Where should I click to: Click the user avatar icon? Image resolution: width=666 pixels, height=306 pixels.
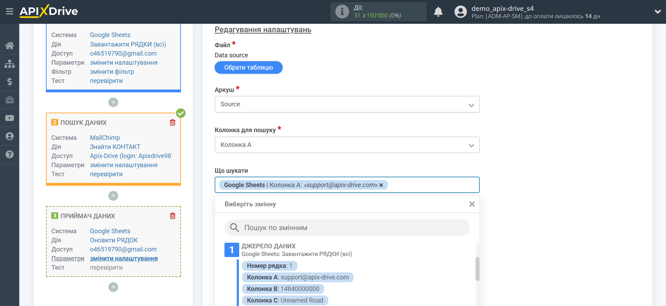click(x=460, y=12)
